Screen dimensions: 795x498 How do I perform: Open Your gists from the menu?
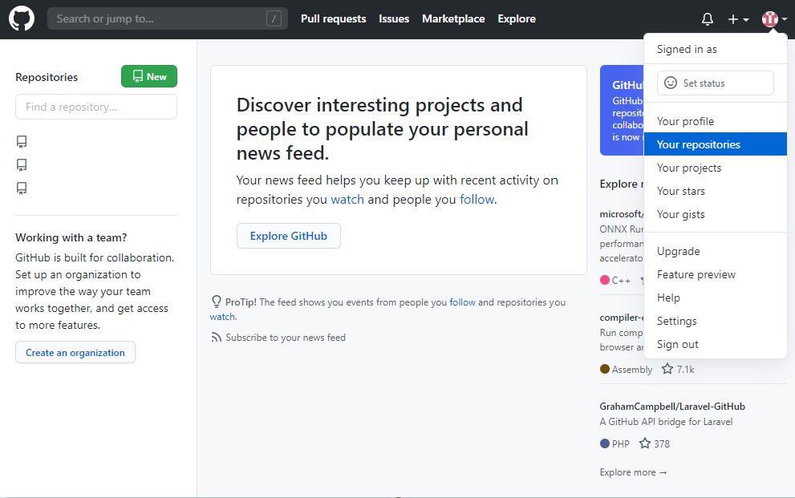pos(716,214)
